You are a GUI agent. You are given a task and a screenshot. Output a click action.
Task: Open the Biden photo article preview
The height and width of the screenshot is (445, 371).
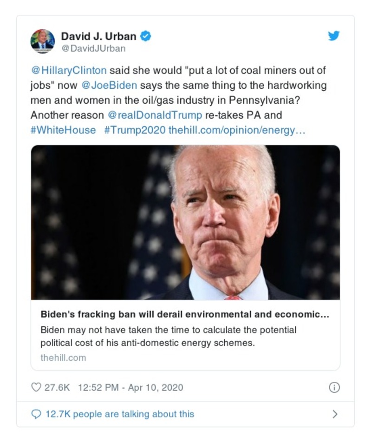tap(185, 222)
